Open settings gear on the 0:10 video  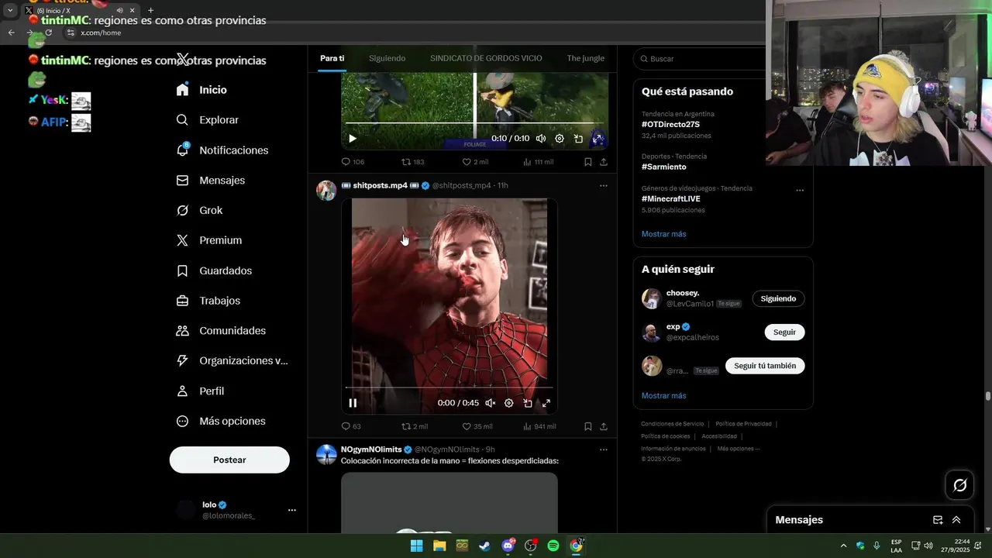(x=560, y=139)
